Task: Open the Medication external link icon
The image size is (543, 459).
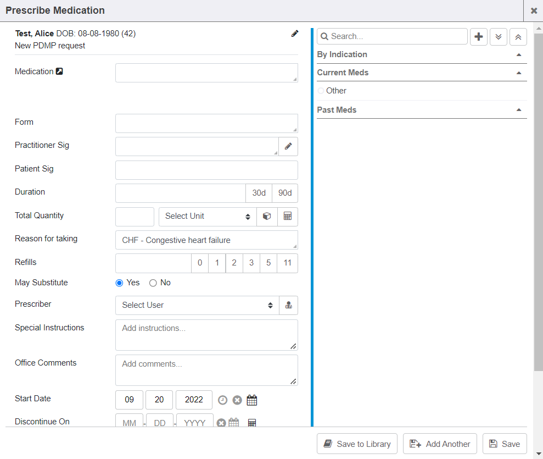Action: point(59,71)
